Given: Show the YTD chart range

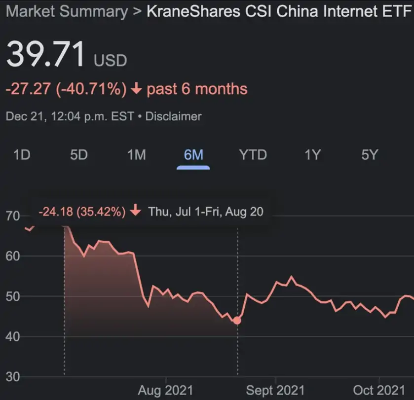Looking at the screenshot, I should 253,155.
